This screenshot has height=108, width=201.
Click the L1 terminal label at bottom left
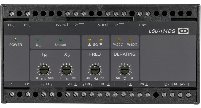coord(11,84)
